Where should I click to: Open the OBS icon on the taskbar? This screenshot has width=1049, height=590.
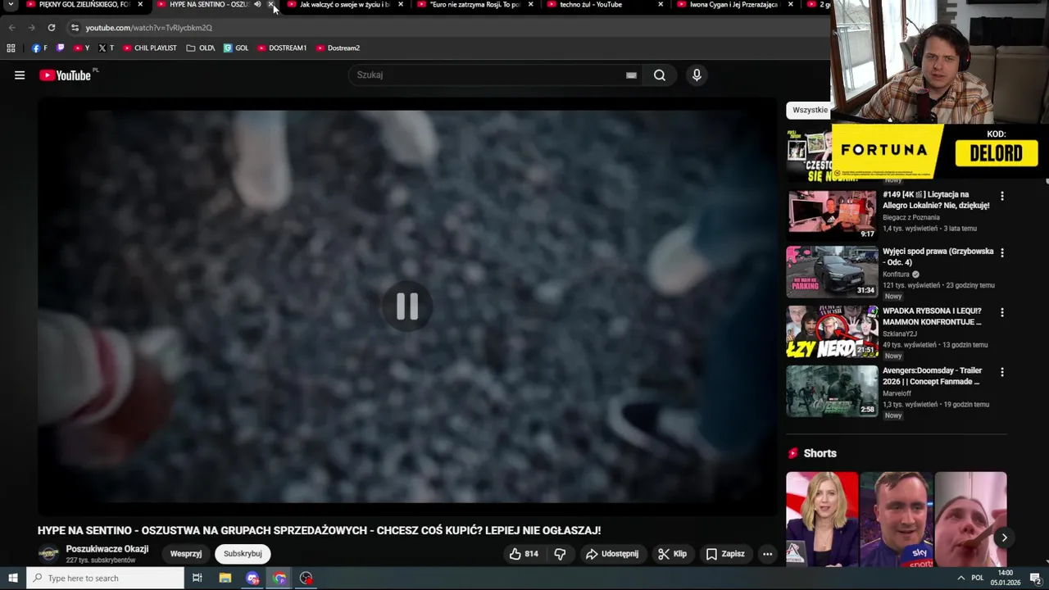click(307, 579)
